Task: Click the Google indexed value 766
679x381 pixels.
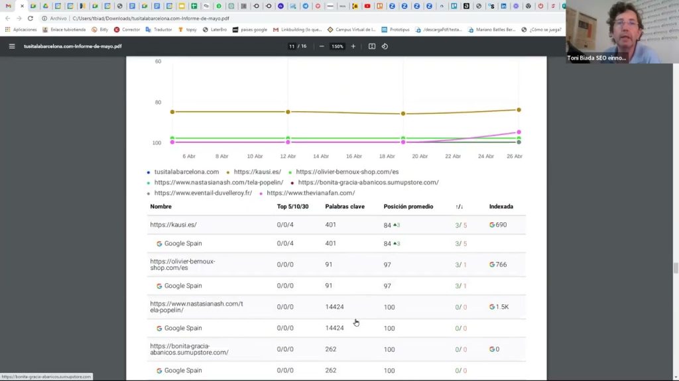Action: pos(498,265)
